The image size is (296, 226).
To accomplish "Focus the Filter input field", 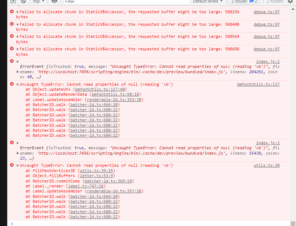I will coord(126,1).
